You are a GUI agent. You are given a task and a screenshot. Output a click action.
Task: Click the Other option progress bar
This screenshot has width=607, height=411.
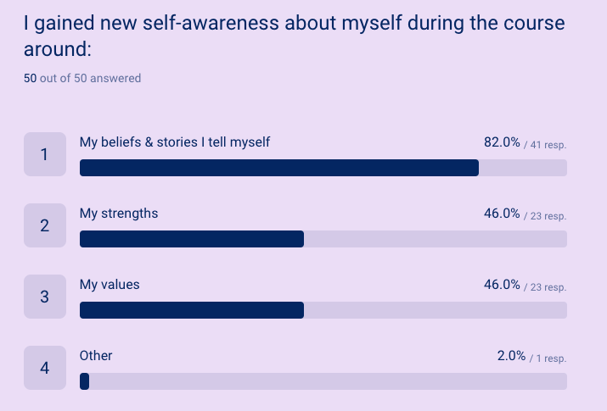coord(323,381)
